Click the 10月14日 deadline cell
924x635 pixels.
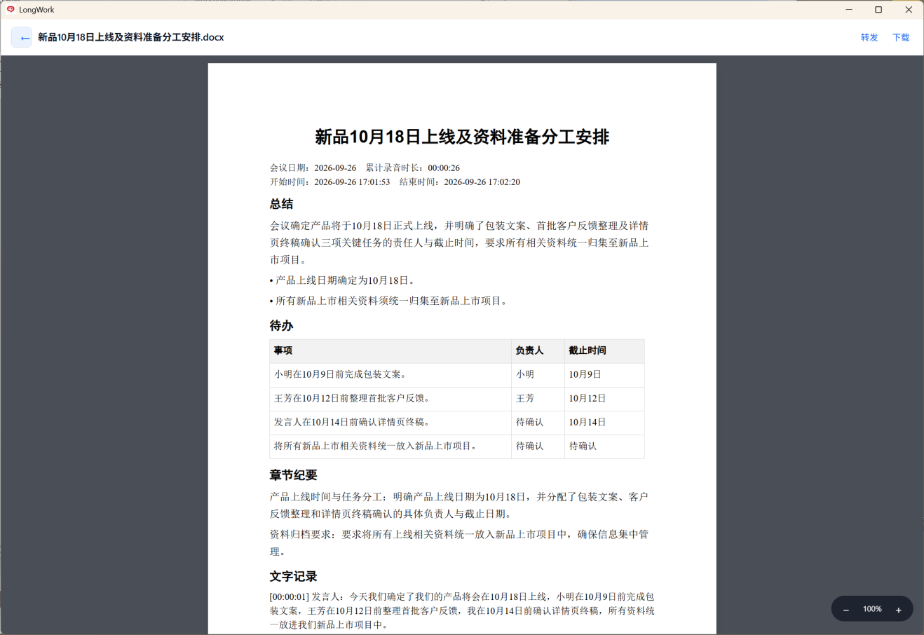tap(604, 423)
